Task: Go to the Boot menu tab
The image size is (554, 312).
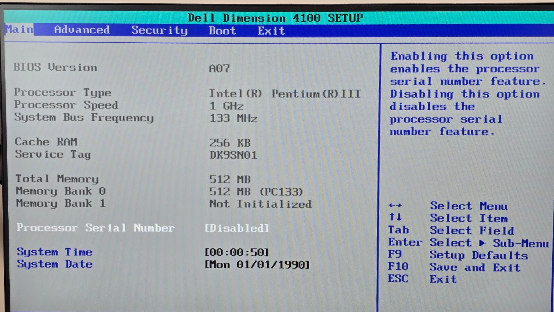Action: [x=222, y=31]
